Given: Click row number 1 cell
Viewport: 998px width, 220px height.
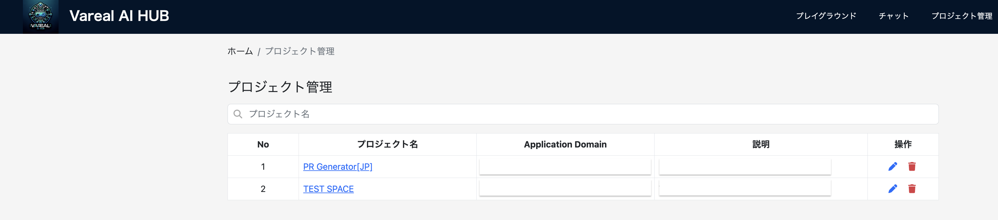Looking at the screenshot, I should tap(263, 167).
